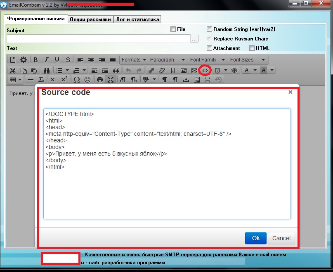Preview the letter with eye icon

pos(234,71)
